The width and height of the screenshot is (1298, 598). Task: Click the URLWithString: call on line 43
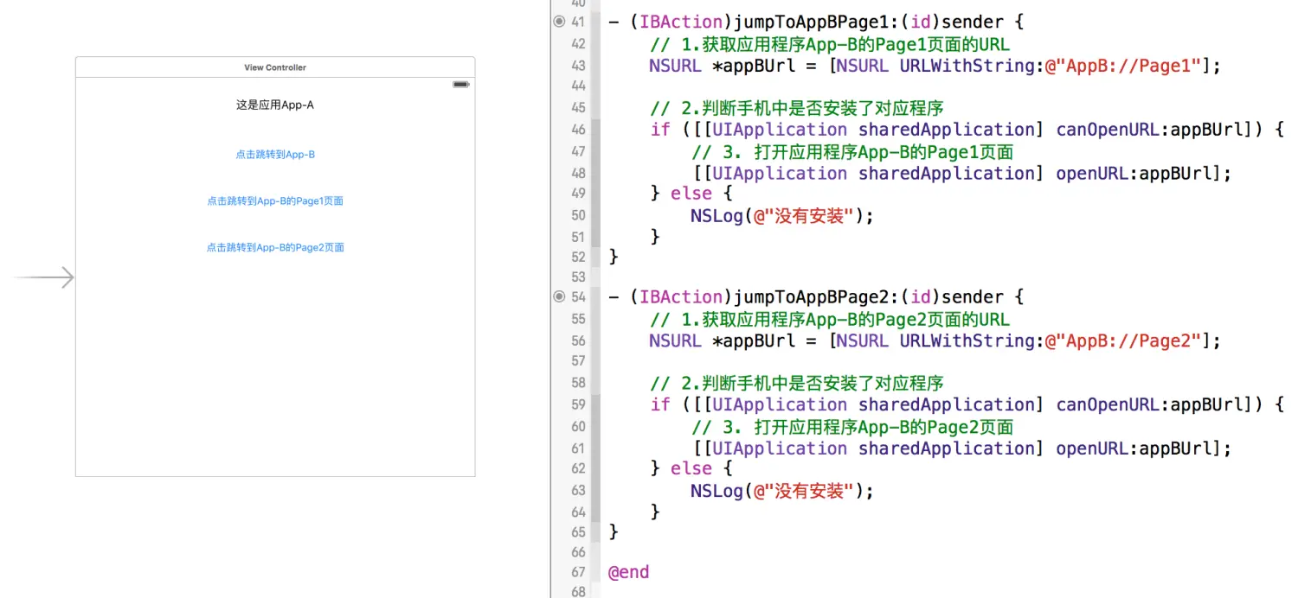pyautogui.click(x=972, y=66)
